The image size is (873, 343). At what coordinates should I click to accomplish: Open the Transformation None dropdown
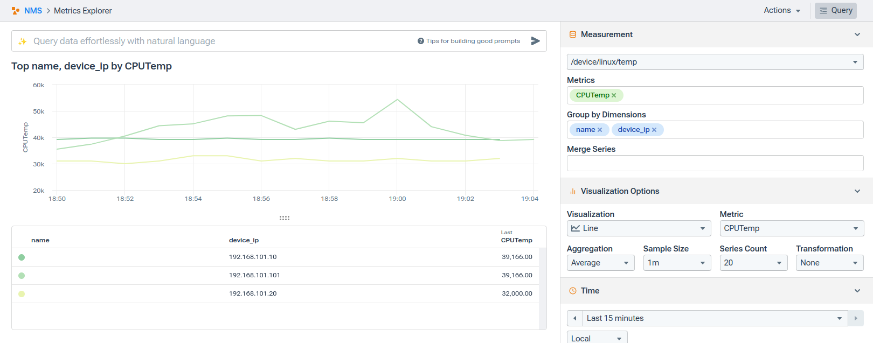(830, 263)
